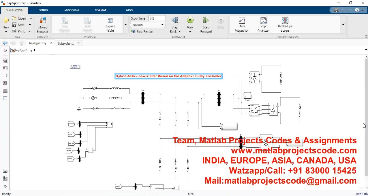Click the Zoom In palette tool

tap(5, 61)
